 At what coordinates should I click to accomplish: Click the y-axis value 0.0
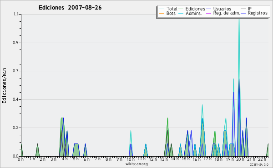click(15, 156)
